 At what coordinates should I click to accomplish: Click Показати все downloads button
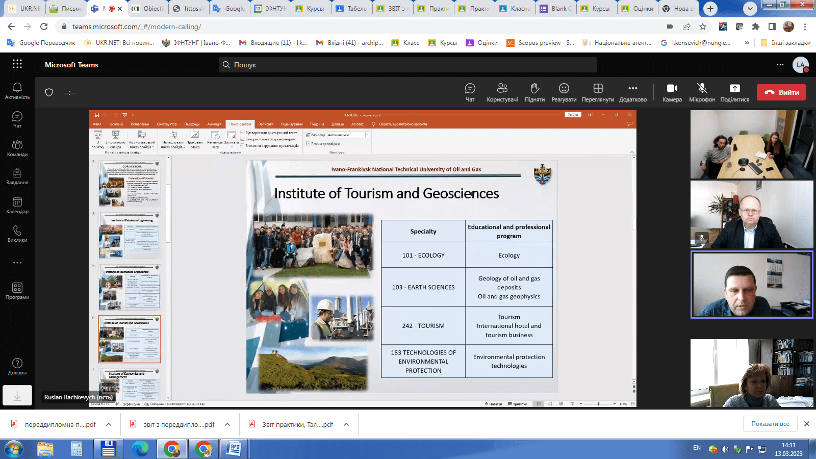click(x=770, y=424)
